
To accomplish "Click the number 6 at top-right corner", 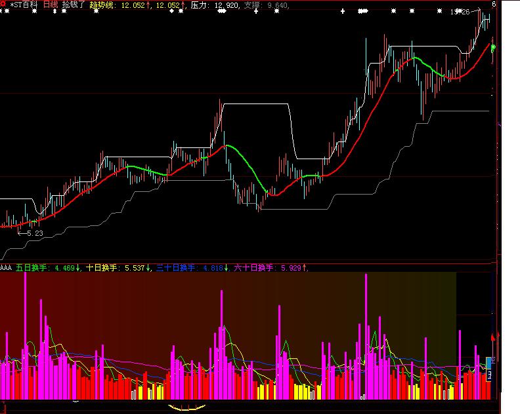I will click(494, 5).
